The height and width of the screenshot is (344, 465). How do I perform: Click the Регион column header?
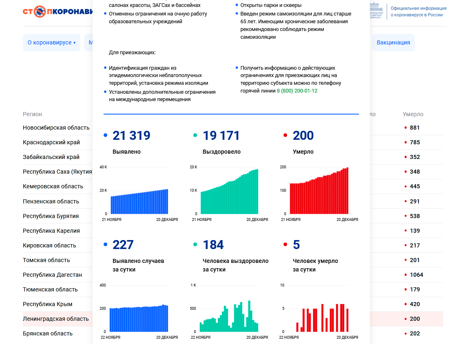pos(32,115)
